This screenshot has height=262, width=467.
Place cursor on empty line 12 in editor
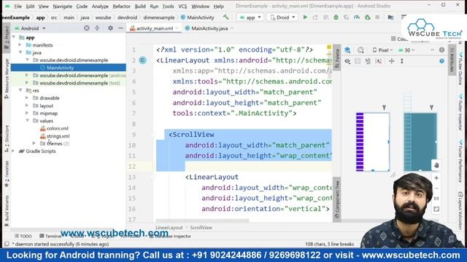pyautogui.click(x=244, y=167)
